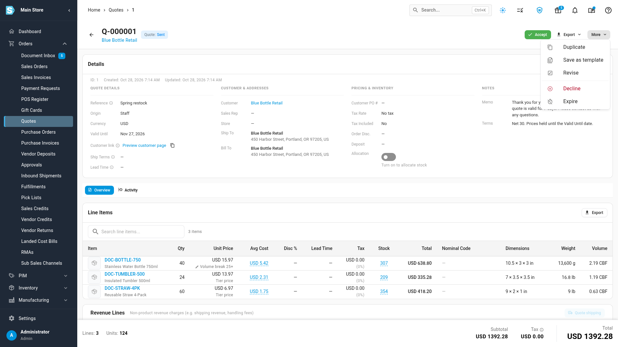Image resolution: width=618 pixels, height=347 pixels.
Task: Click the AI assistant sparkle icon in header
Action: (x=503, y=10)
